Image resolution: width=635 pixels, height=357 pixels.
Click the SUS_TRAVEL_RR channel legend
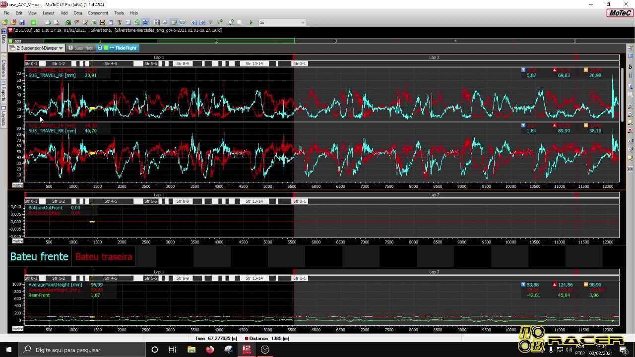[52, 131]
